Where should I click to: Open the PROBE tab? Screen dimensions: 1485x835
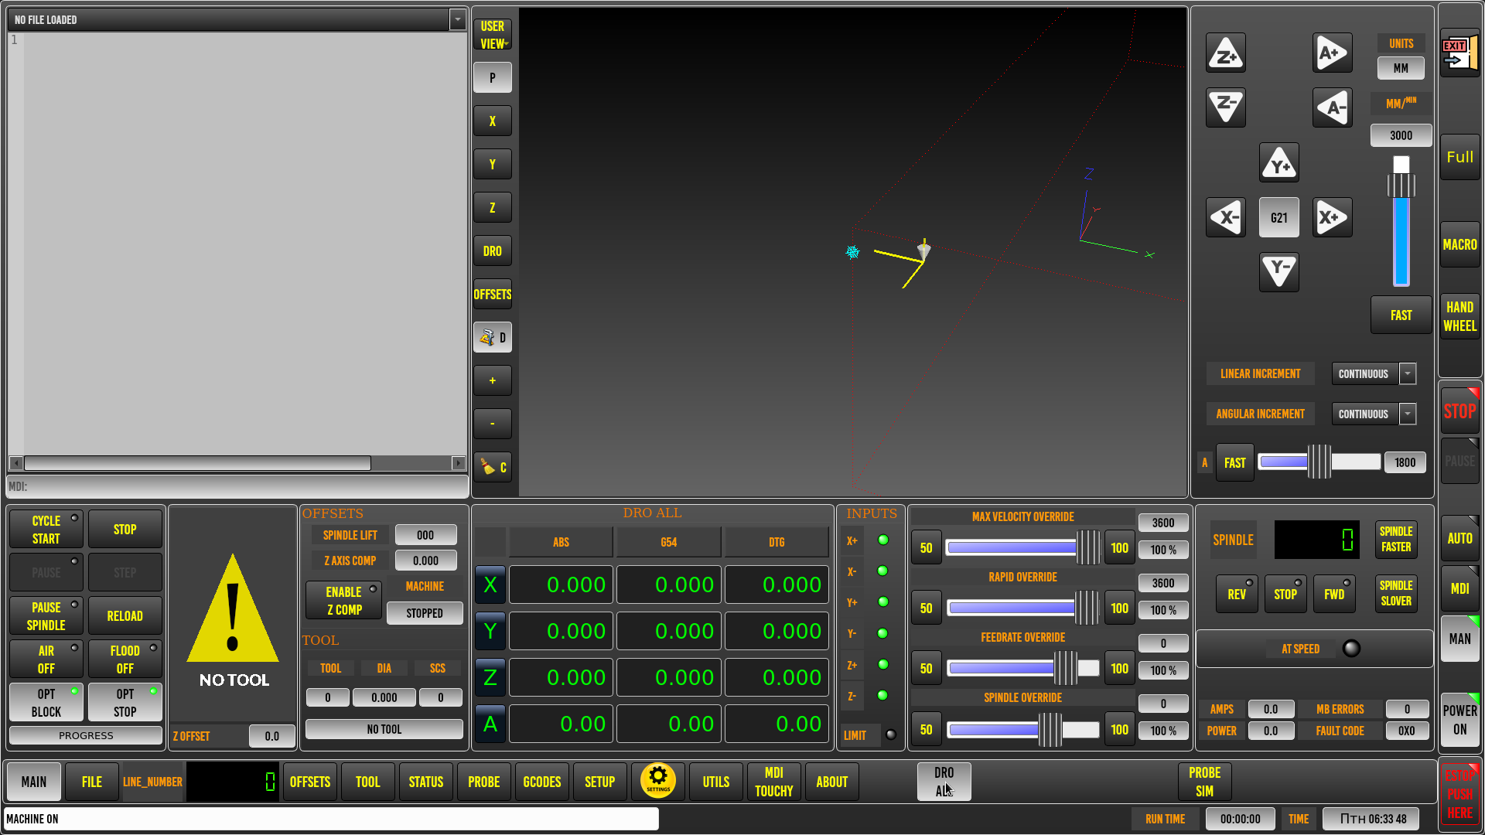(x=484, y=782)
